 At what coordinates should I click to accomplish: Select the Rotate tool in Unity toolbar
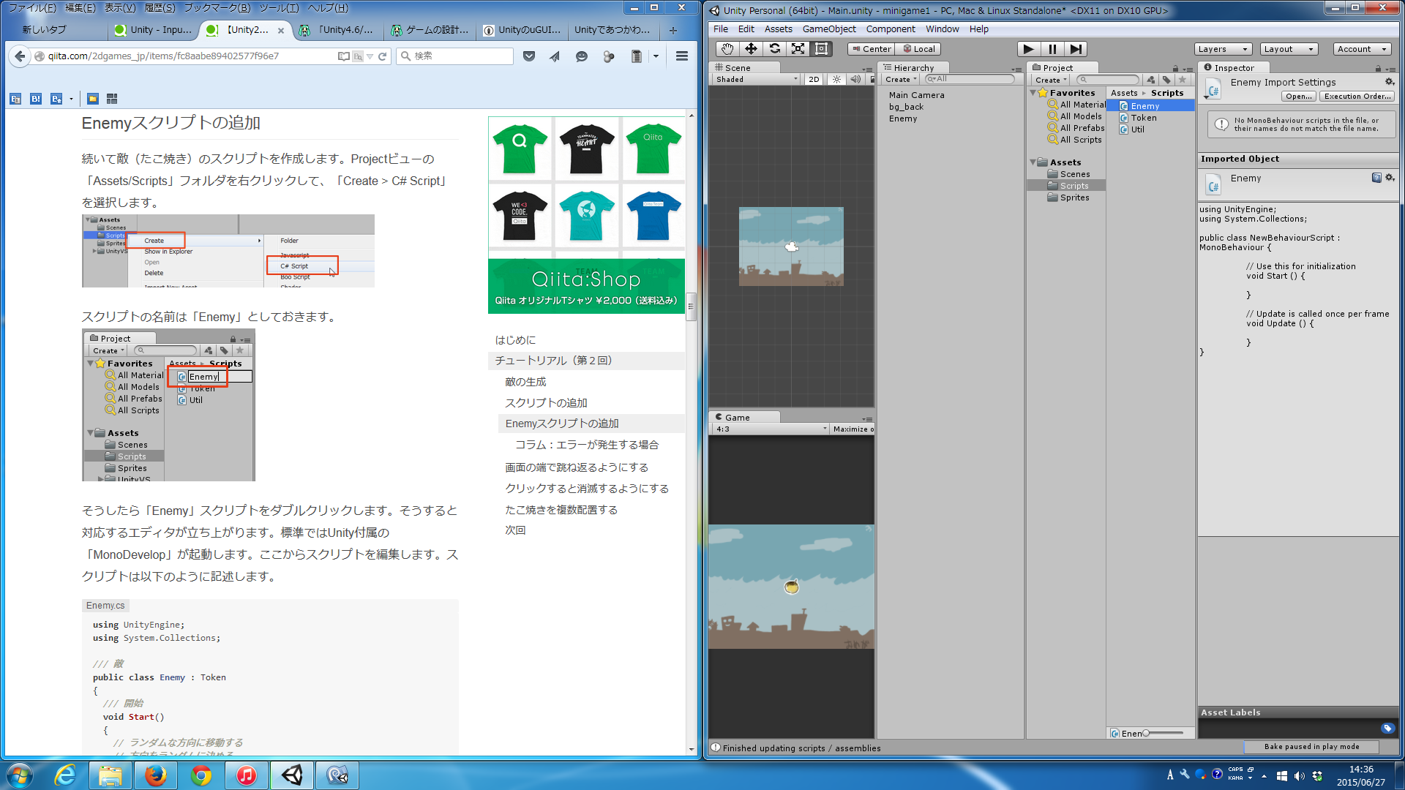point(774,49)
